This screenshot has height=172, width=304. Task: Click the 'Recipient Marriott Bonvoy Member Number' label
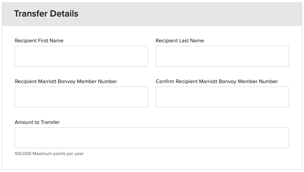coord(66,82)
